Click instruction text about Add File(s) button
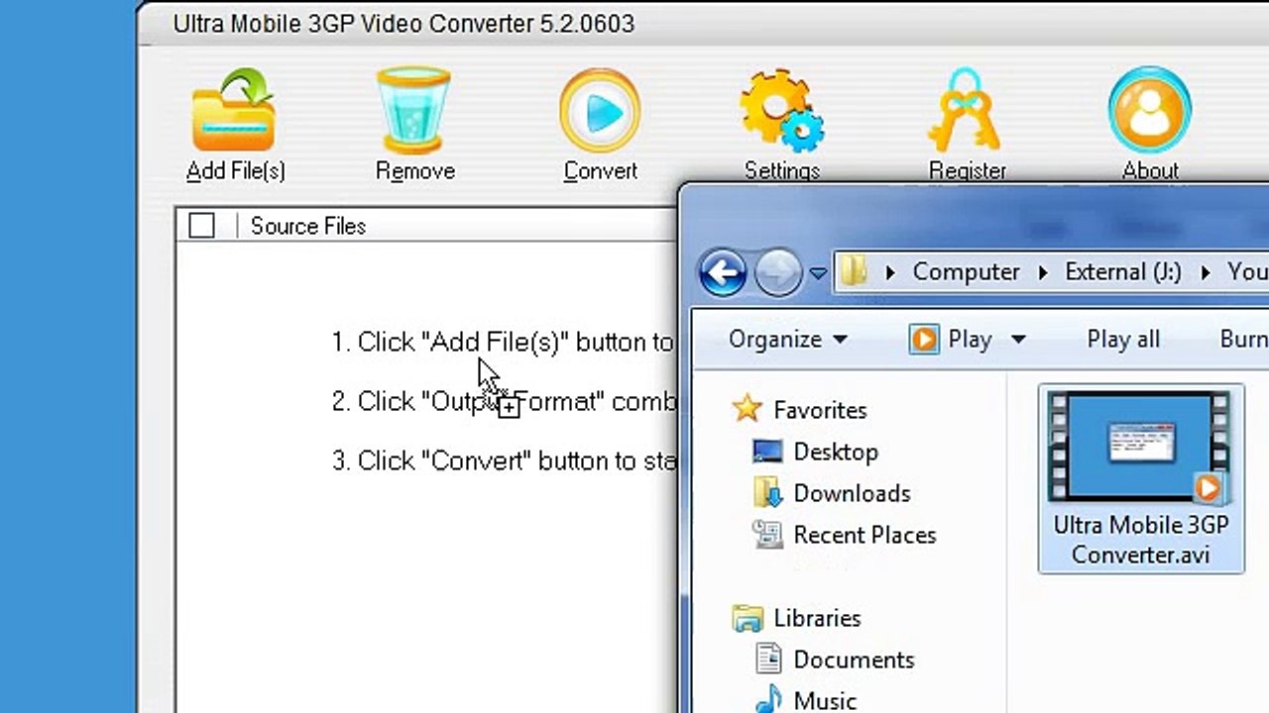 (503, 342)
